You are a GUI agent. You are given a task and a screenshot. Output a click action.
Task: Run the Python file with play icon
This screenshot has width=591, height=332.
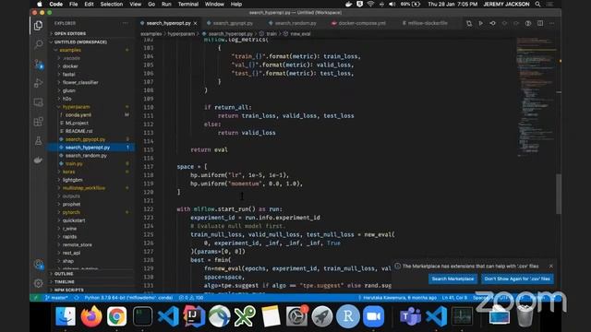pyautogui.click(x=480, y=23)
